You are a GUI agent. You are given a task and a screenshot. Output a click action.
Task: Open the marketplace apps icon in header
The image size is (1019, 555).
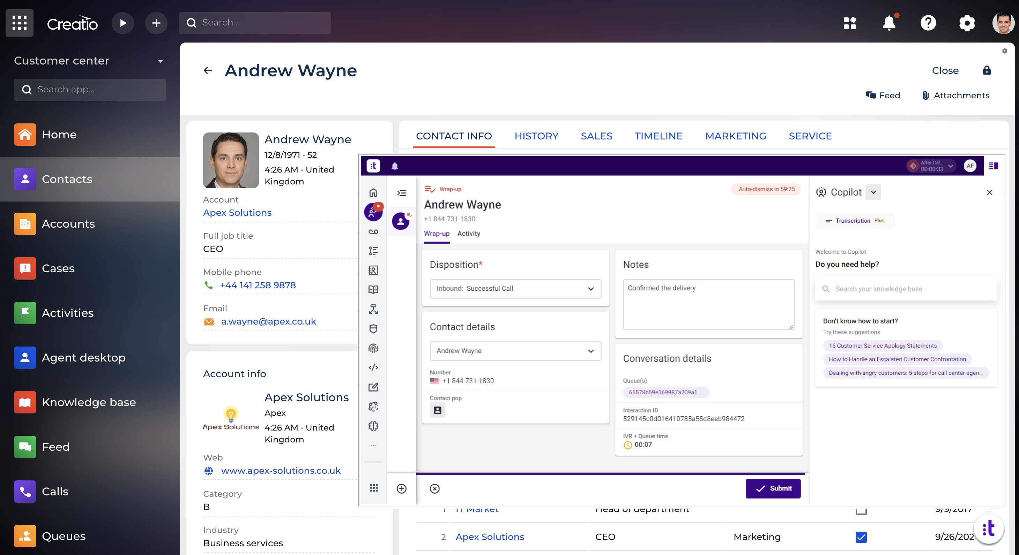[850, 23]
